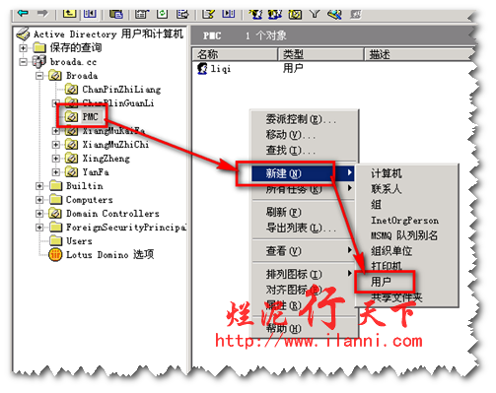Image resolution: width=496 pixels, height=393 pixels.
Task: Expand the XingZheng organizational unit
Action: point(56,159)
